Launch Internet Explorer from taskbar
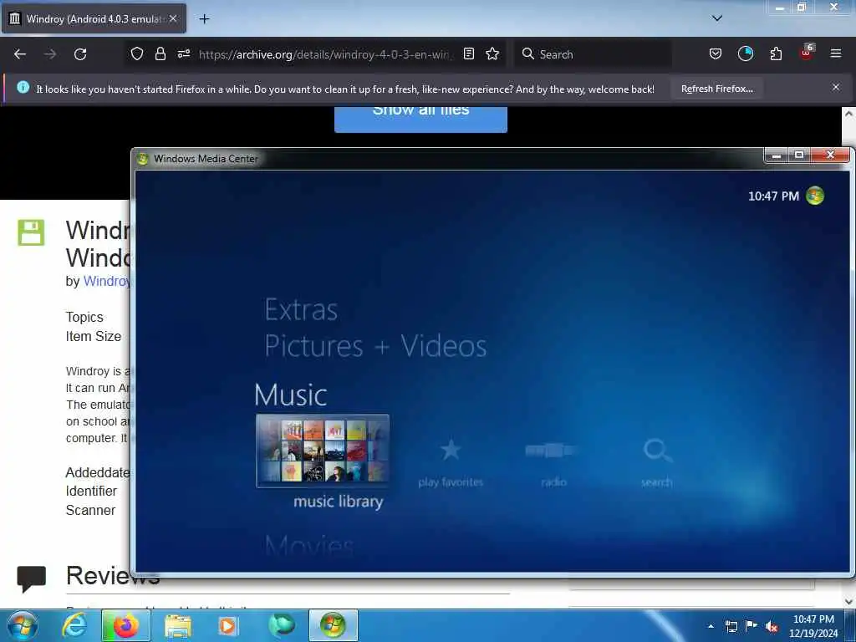 74,625
